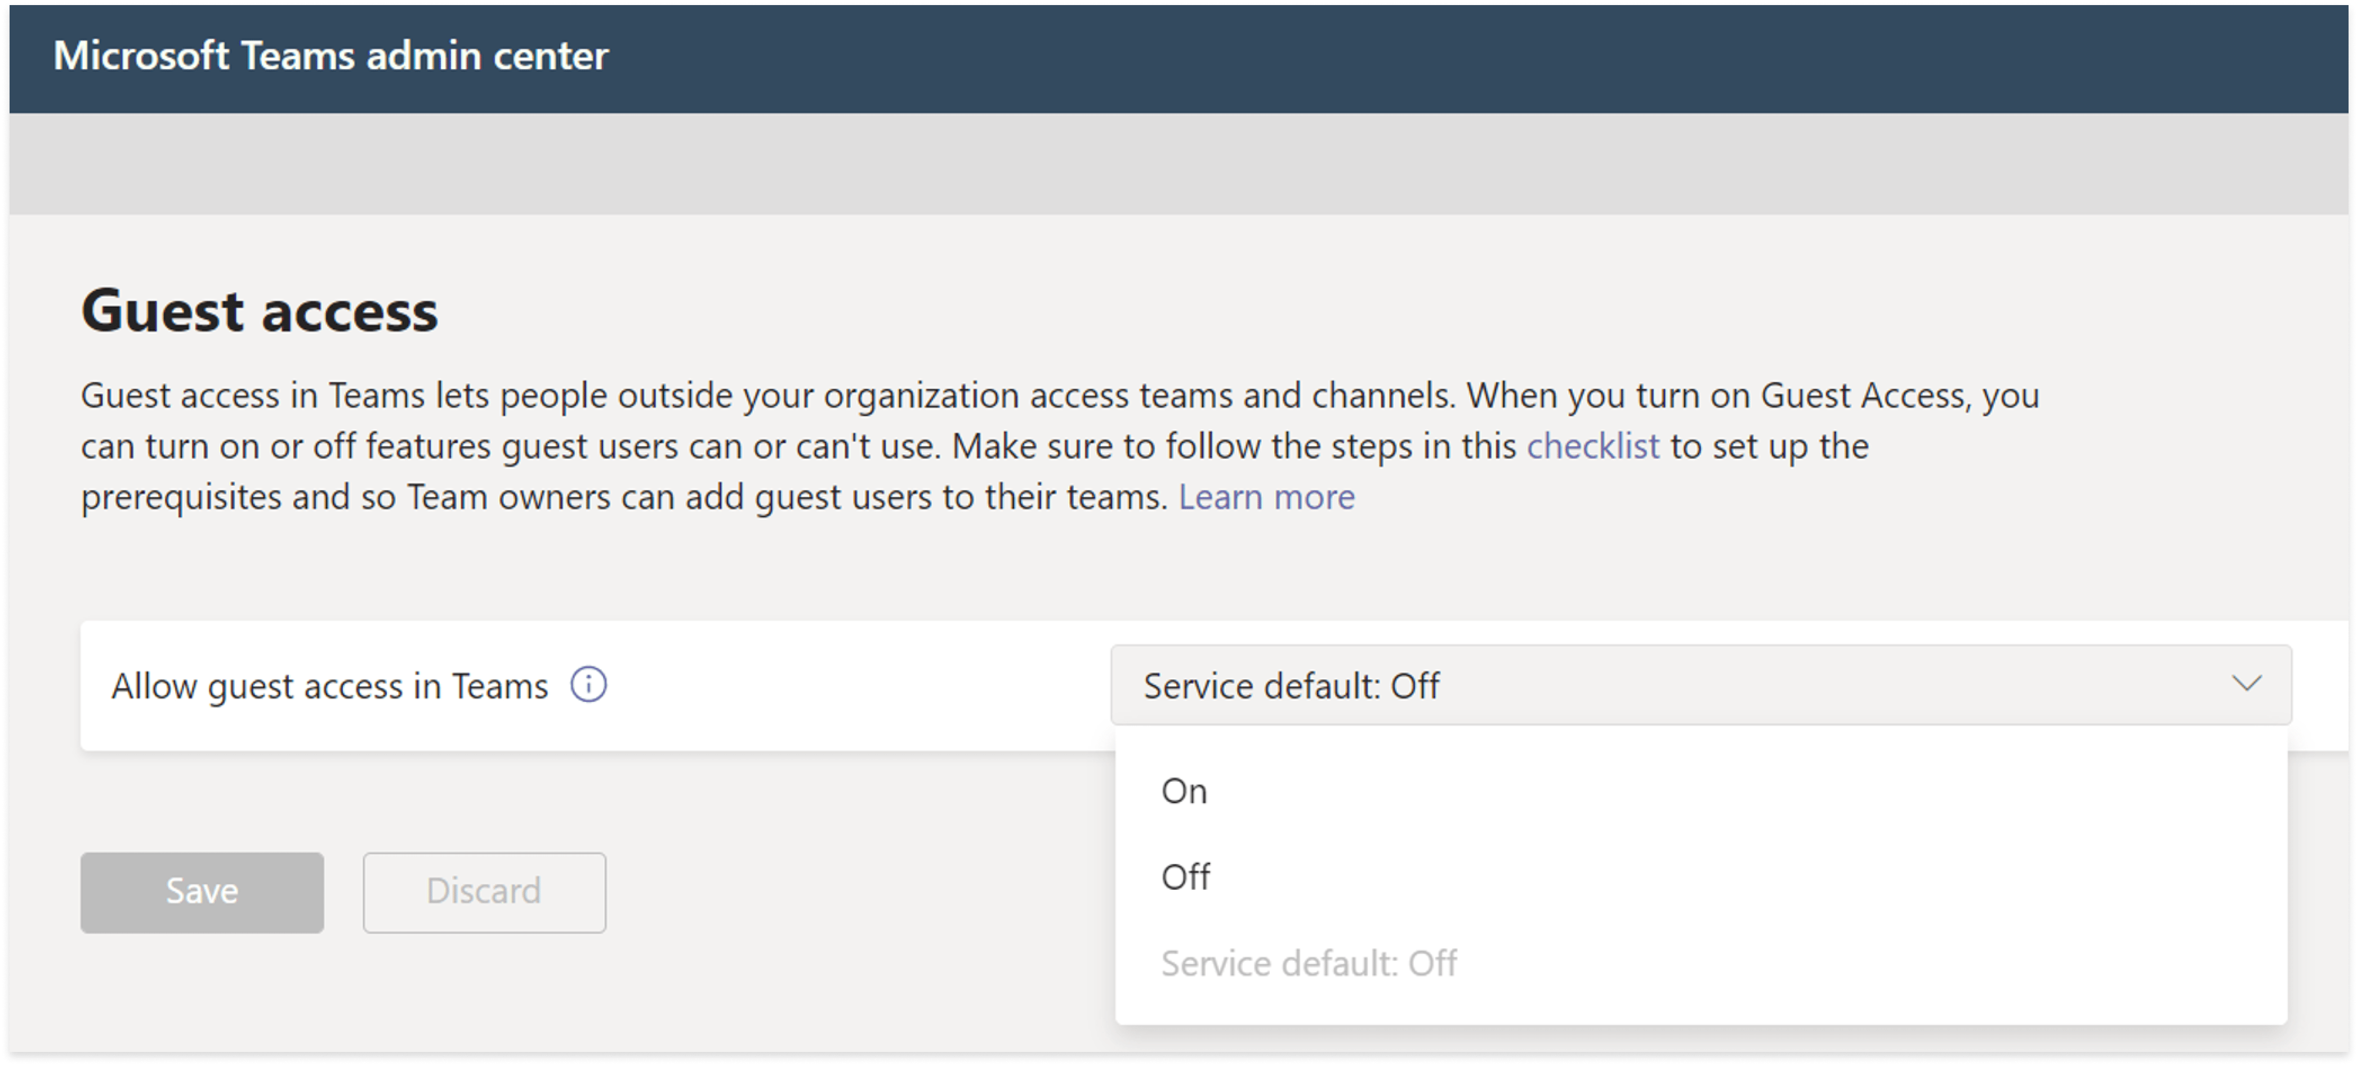Click the Allow guest access in Teams label

point(329,686)
